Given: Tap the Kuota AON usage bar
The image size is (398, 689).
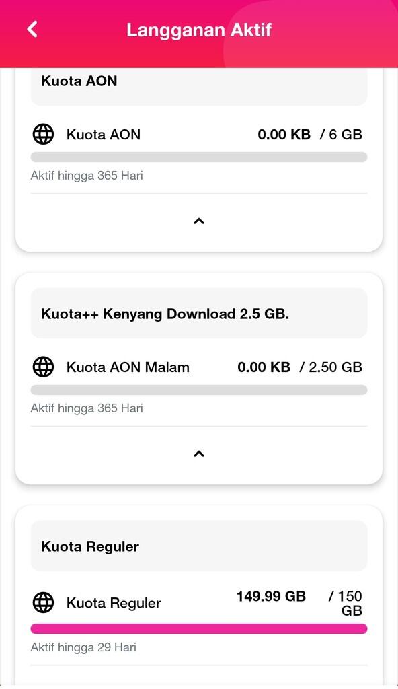Looking at the screenshot, I should (198, 155).
